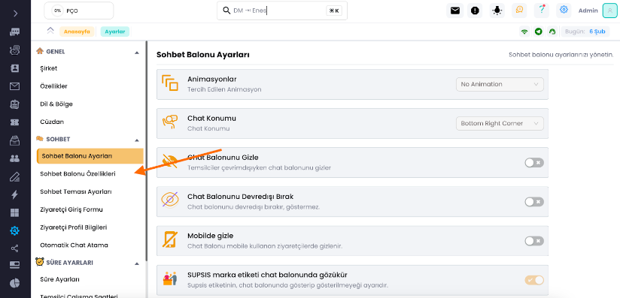Click the question mark help icon

coord(541,11)
